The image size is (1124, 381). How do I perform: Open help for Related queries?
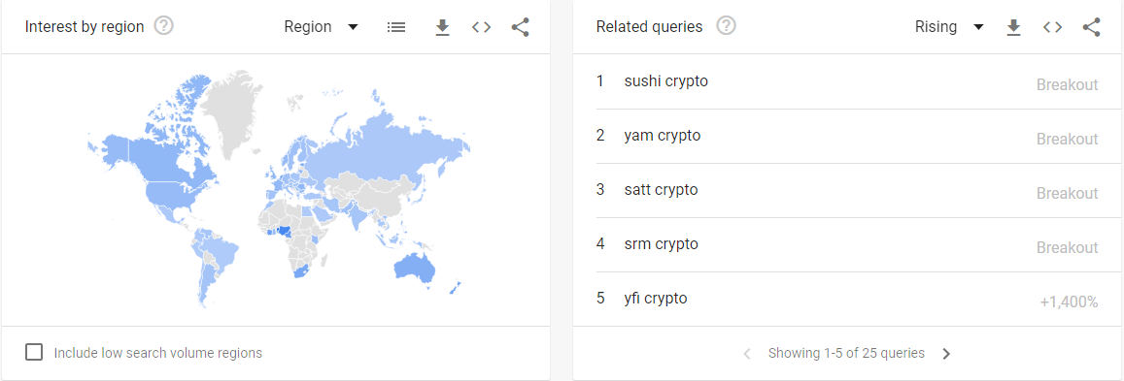726,26
